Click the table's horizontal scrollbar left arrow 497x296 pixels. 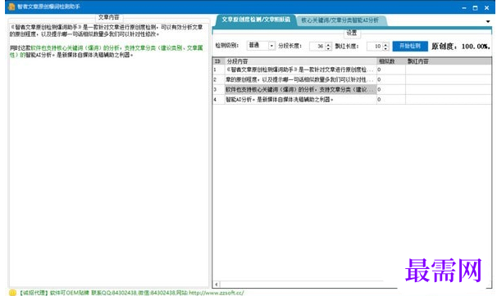pyautogui.click(x=217, y=285)
